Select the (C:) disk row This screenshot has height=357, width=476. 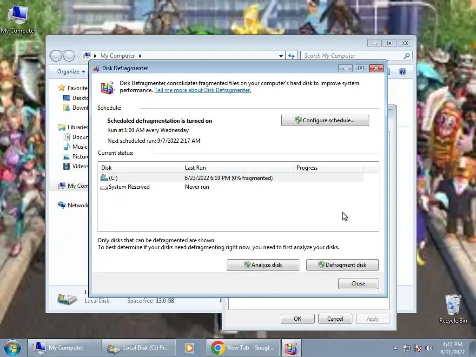click(x=231, y=178)
